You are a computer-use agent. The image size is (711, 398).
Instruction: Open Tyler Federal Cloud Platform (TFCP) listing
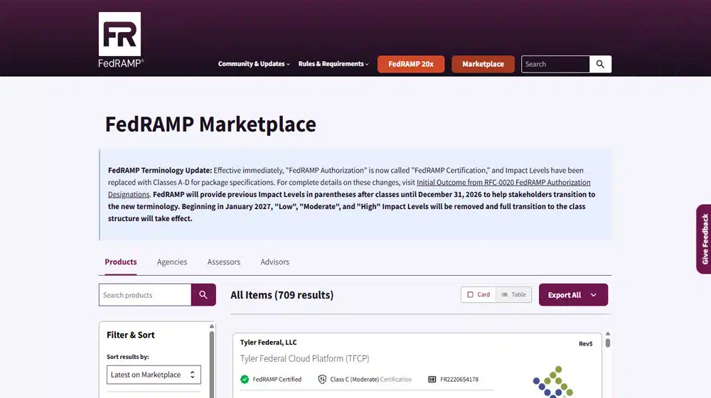click(x=305, y=359)
